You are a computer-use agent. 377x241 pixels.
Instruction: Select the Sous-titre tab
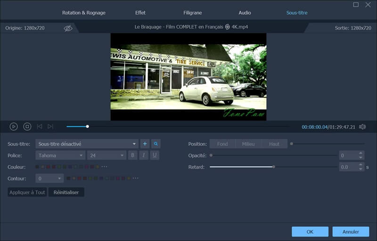(297, 13)
